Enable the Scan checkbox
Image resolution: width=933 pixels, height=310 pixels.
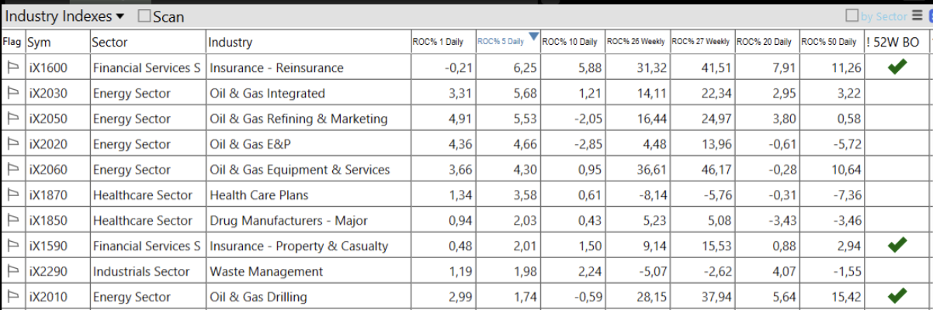[x=144, y=16]
